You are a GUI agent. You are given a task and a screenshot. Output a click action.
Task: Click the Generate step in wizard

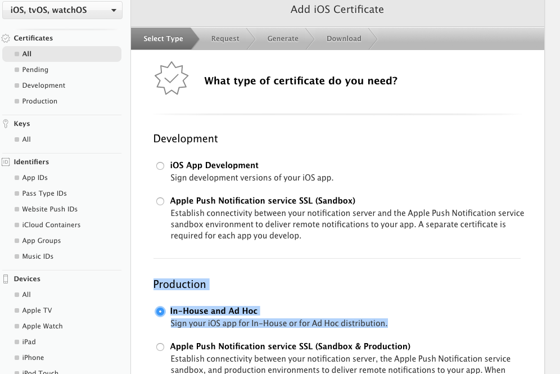283,39
